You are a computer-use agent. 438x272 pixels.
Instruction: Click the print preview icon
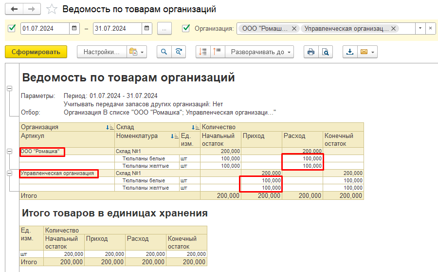coord(325,52)
